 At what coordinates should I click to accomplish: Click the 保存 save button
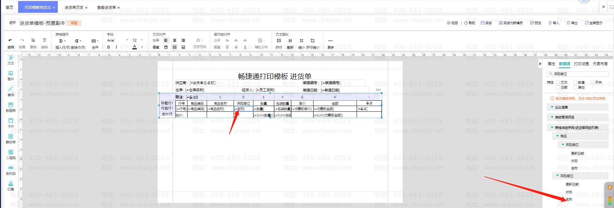click(486, 23)
